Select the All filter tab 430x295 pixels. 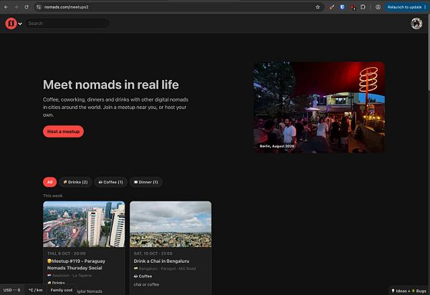click(x=49, y=182)
